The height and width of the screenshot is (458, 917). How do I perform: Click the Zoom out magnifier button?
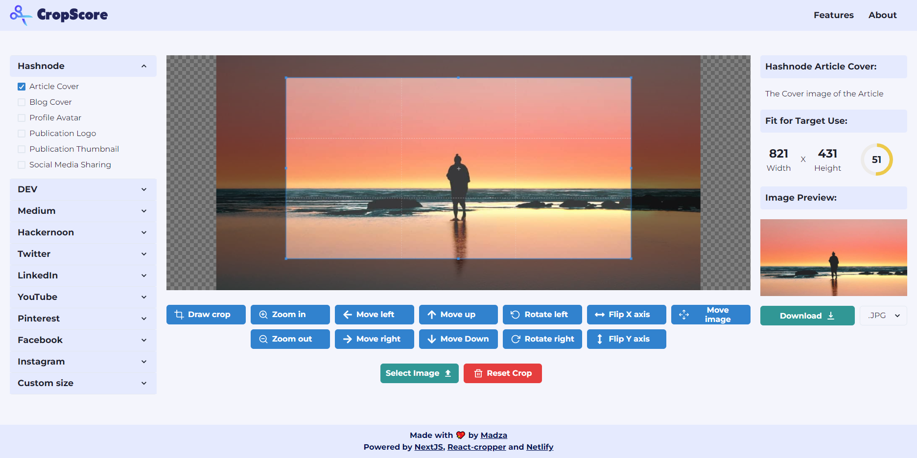(x=290, y=339)
